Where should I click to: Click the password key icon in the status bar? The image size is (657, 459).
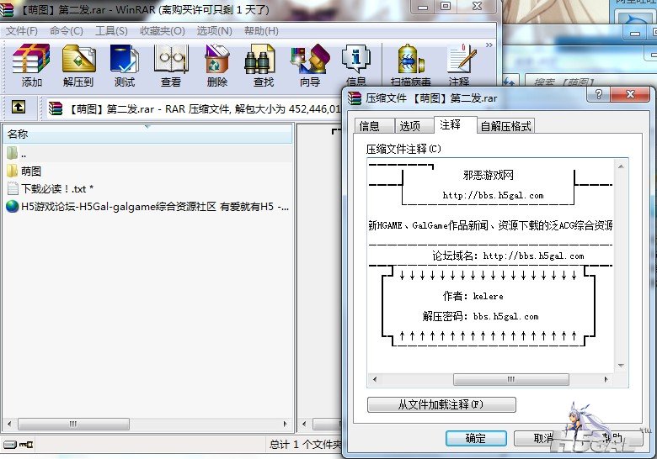[26, 445]
